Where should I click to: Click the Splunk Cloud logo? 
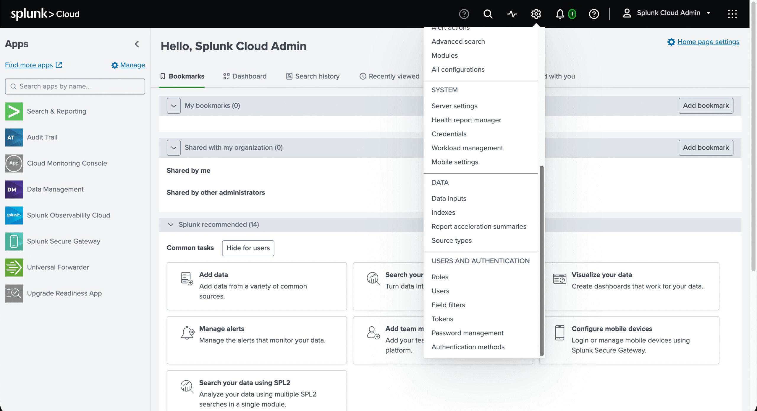point(45,14)
